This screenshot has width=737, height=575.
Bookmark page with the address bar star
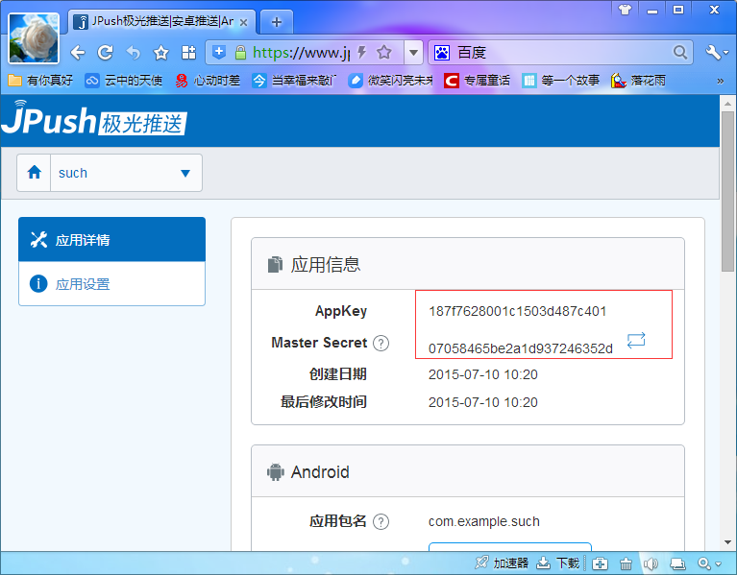(x=384, y=52)
